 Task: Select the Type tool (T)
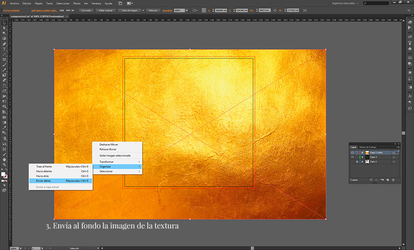(x=4, y=49)
